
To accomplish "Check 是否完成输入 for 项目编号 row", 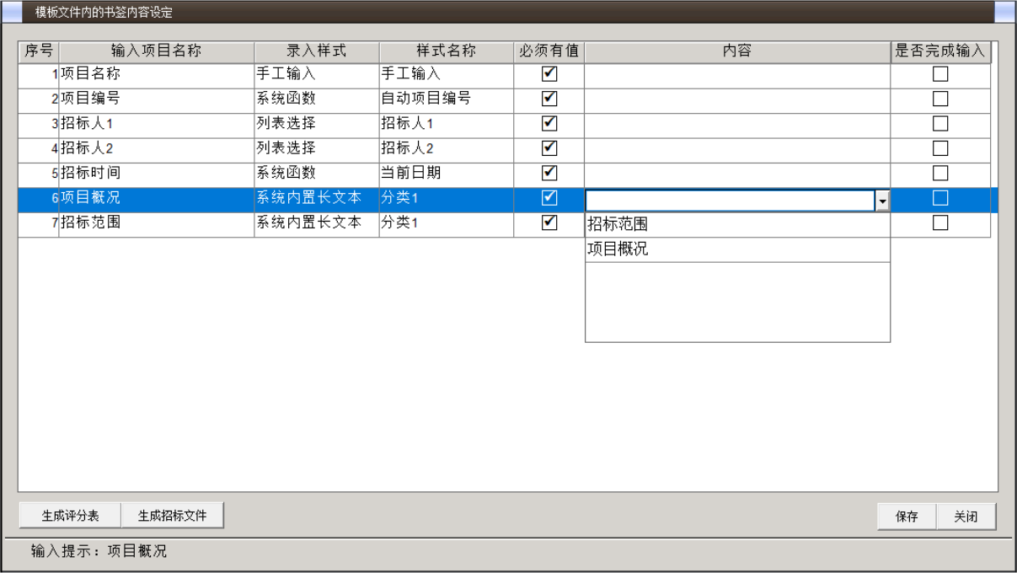I will tap(939, 99).
